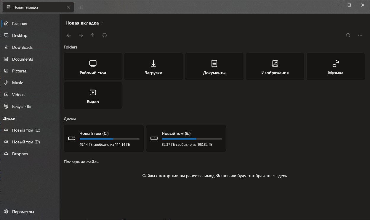Close the Новая вкладка tab
This screenshot has width=370, height=220.
(x=69, y=7)
